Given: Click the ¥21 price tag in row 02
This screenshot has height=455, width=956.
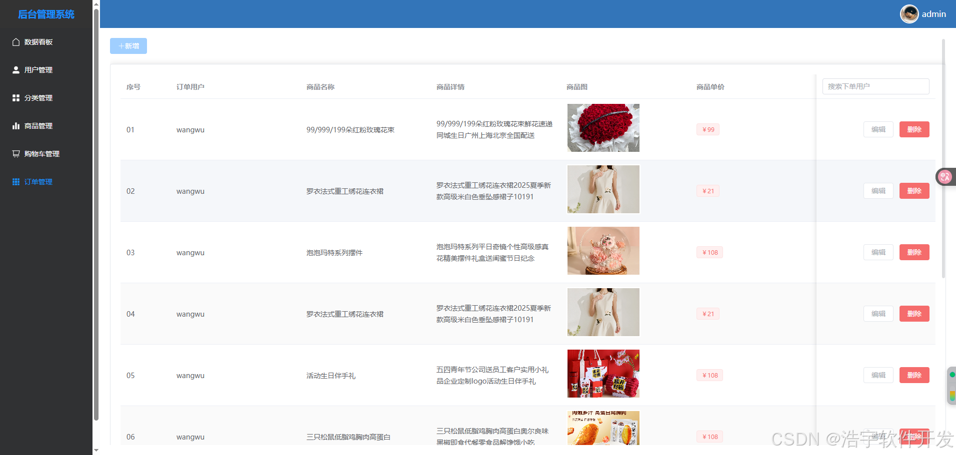Looking at the screenshot, I should pyautogui.click(x=708, y=191).
